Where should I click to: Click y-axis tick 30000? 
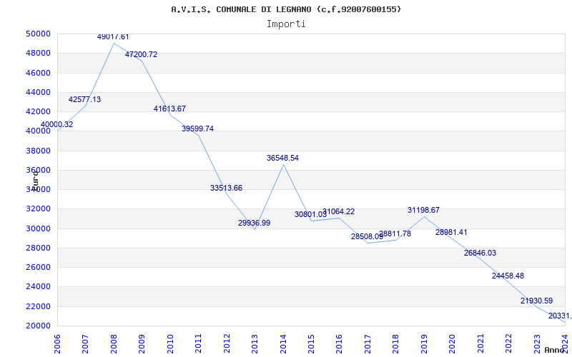click(x=38, y=228)
